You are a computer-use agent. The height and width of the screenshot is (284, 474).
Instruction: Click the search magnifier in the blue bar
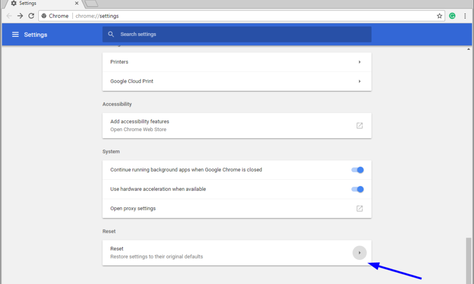(x=111, y=34)
